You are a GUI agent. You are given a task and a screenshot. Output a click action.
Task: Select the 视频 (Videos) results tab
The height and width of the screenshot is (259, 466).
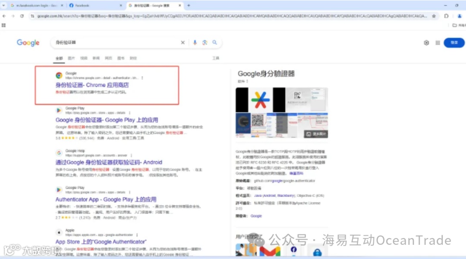[84, 58]
